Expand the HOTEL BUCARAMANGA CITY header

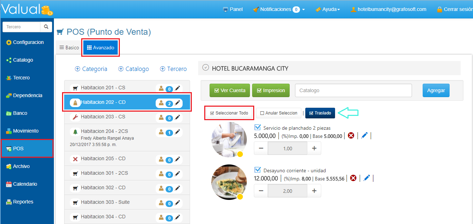(205, 68)
